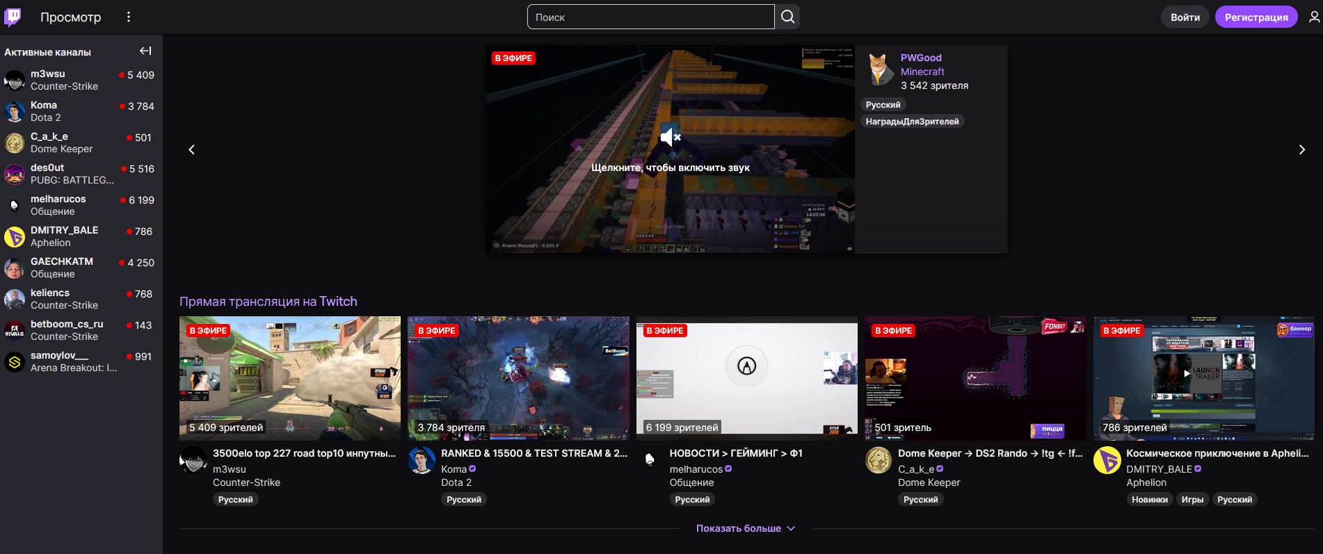Open RANKED & 15500 stream title
Image resolution: width=1323 pixels, height=554 pixels.
[534, 453]
